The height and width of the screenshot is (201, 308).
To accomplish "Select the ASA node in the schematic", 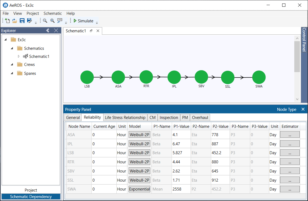I will click(x=118, y=77).
